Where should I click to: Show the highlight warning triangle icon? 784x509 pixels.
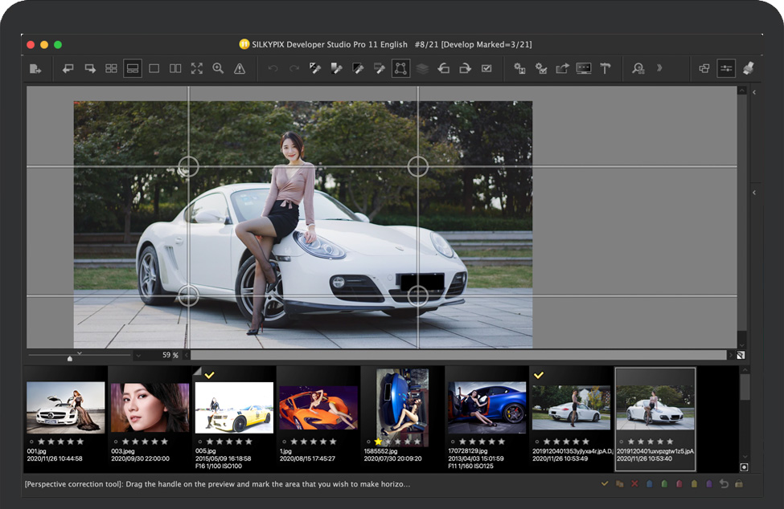(x=240, y=69)
